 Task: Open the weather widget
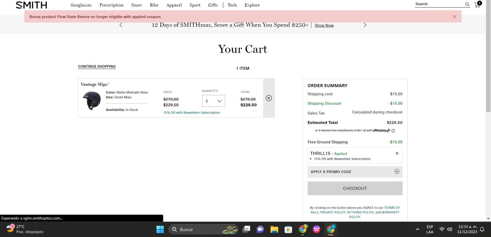25,229
